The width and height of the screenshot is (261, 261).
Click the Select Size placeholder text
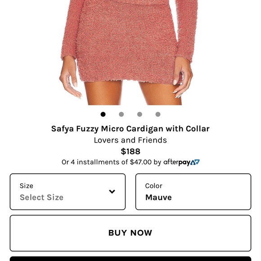pyautogui.click(x=41, y=198)
